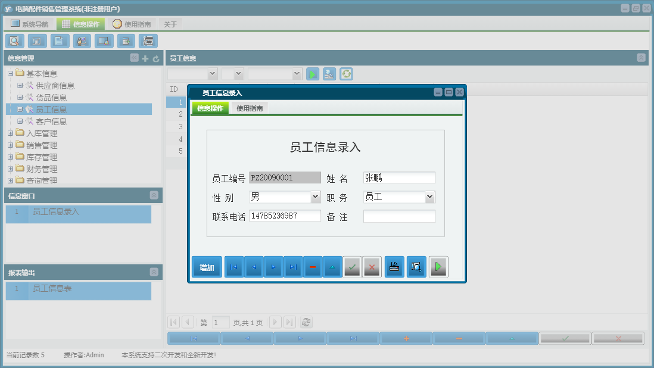654x368 pixels.
Task: Select the search/preview icon in the top toolbar
Action: pos(14,41)
